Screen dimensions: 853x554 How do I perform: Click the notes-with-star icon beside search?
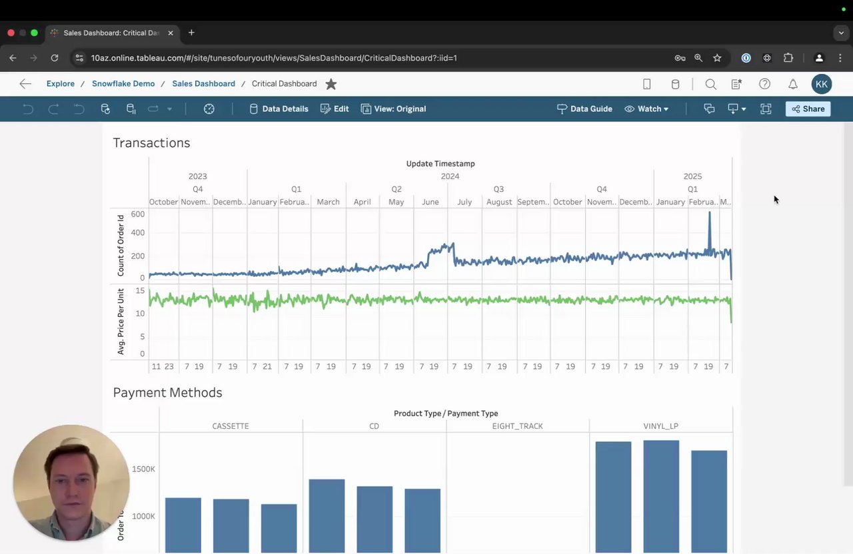tap(736, 84)
